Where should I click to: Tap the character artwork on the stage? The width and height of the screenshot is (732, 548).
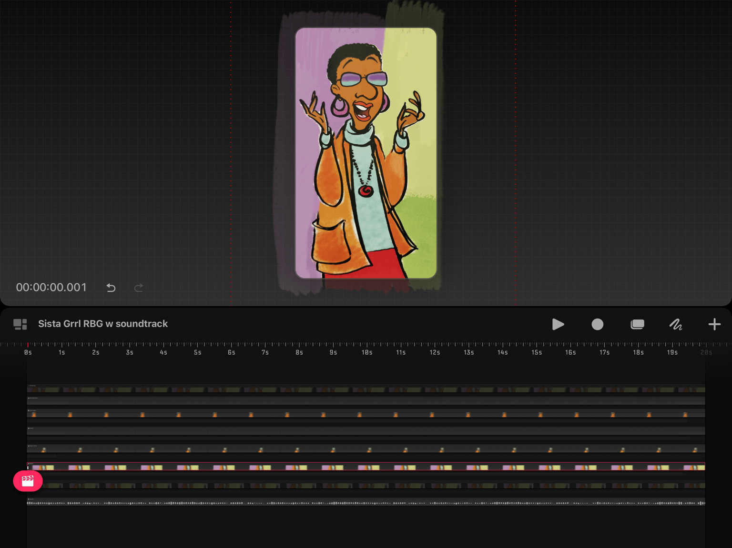(x=366, y=153)
